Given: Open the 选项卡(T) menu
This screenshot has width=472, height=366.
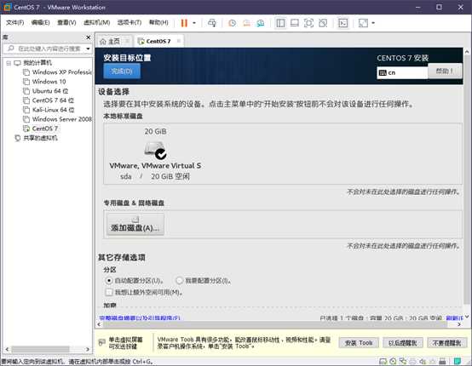Looking at the screenshot, I should (130, 22).
